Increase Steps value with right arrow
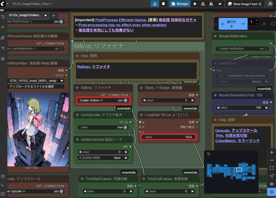Viewport: 276px width, 198px height. click(193, 100)
